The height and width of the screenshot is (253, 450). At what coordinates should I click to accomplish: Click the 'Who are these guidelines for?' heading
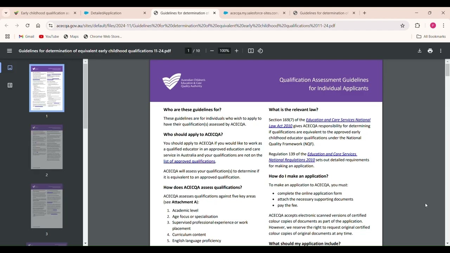coord(192,110)
